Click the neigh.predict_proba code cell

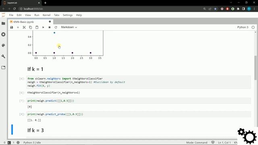point(139,114)
